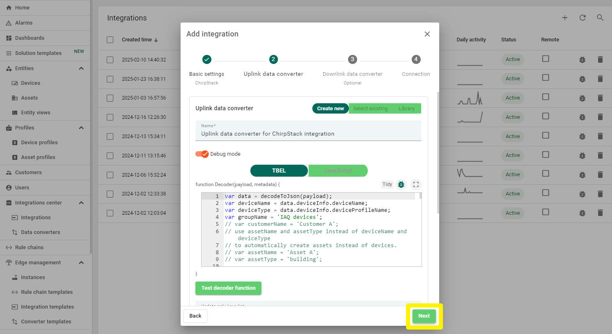Click the plus icon to add integration

pyautogui.click(x=565, y=18)
